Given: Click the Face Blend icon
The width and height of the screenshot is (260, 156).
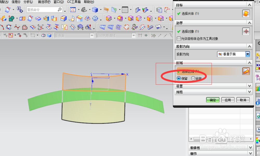Looking at the screenshot, I should coord(72,18).
